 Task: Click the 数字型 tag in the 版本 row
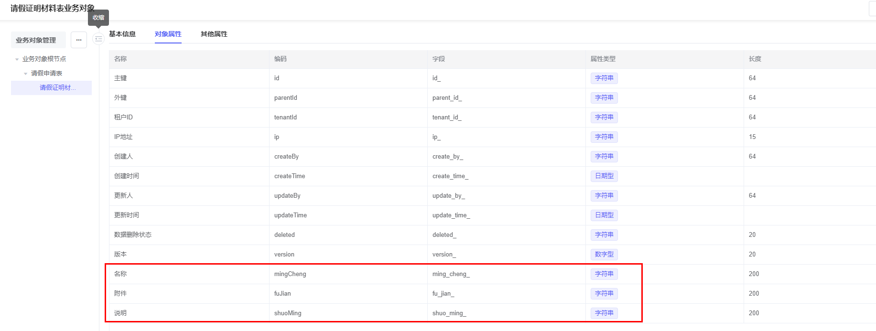pos(604,255)
